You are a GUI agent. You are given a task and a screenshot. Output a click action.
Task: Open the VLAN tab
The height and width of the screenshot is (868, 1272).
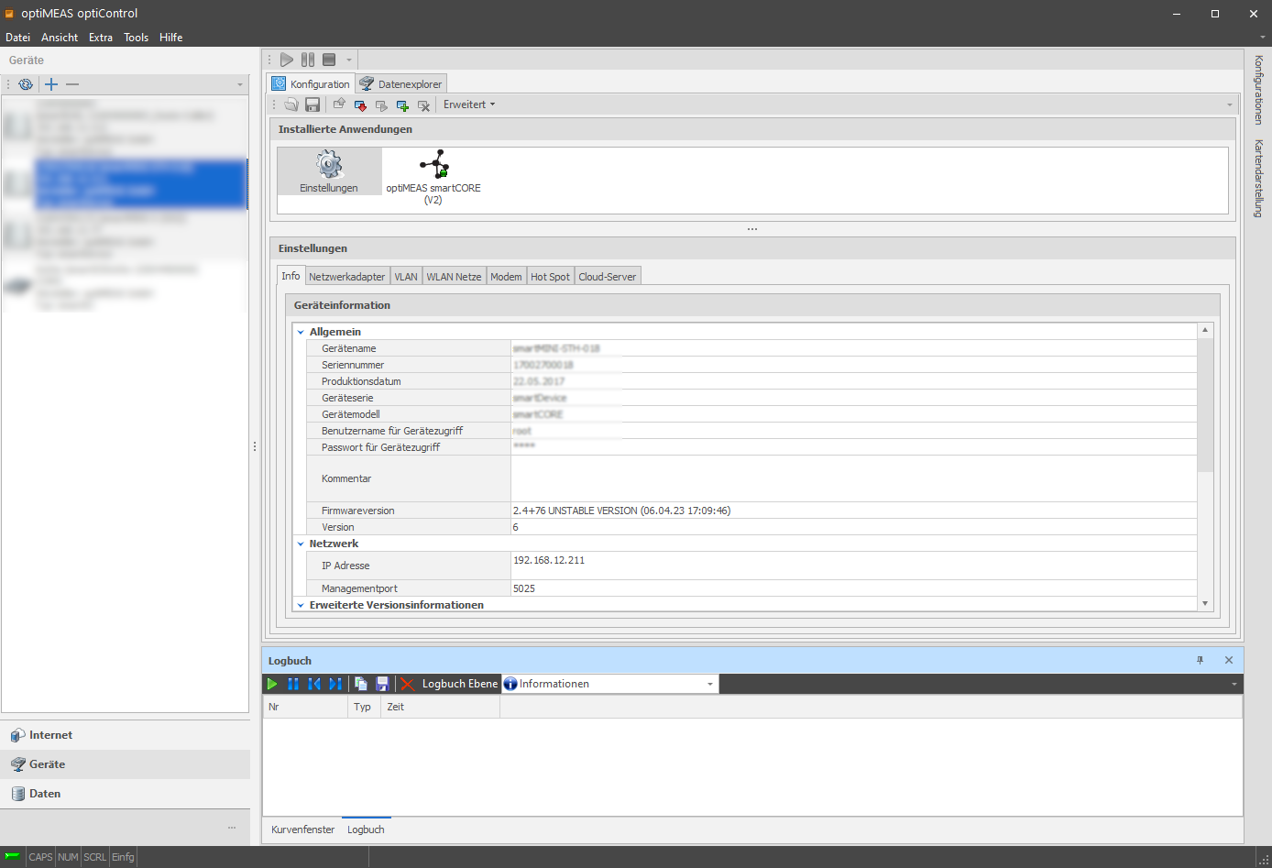pos(406,277)
